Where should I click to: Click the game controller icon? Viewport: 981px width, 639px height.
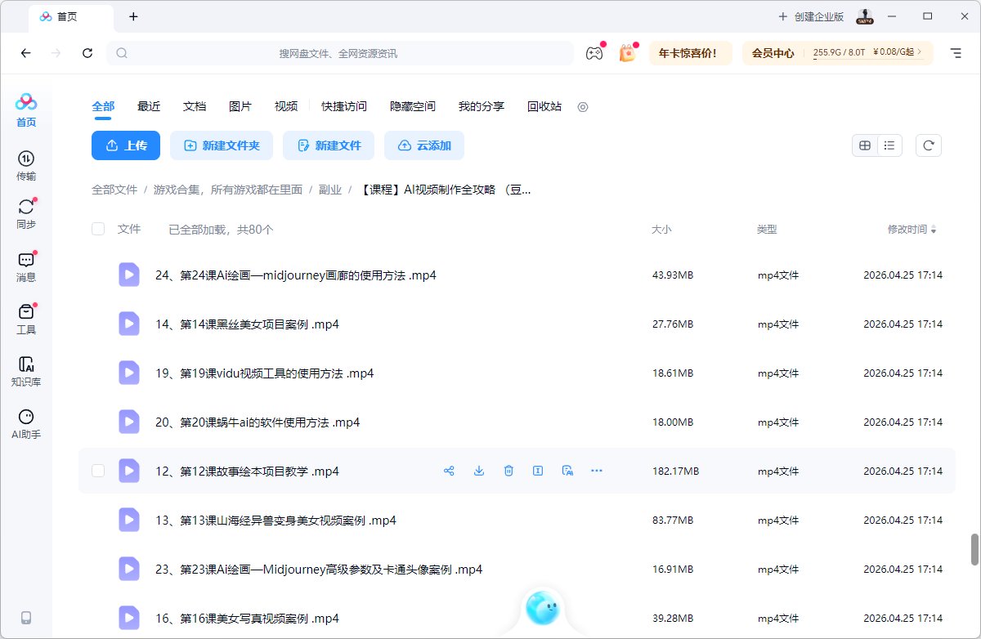point(594,53)
